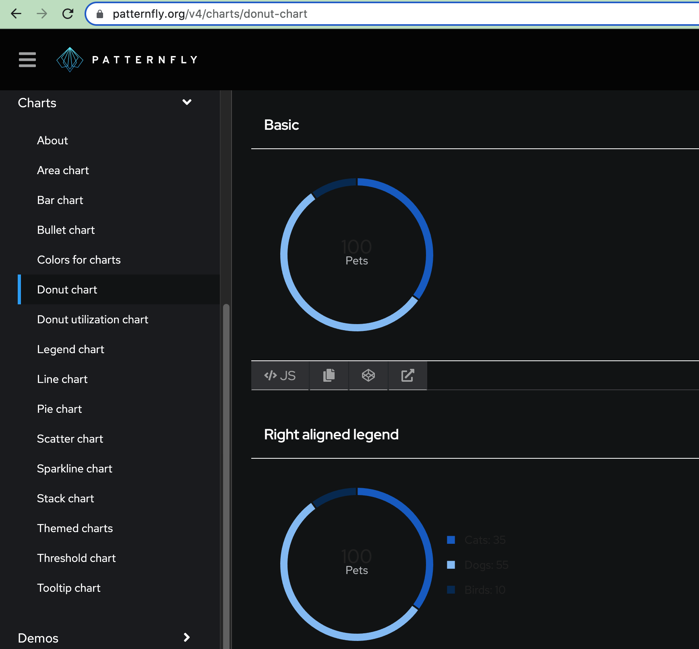This screenshot has height=649, width=699.
Task: Click the Right aligned donut center label
Action: tap(357, 562)
